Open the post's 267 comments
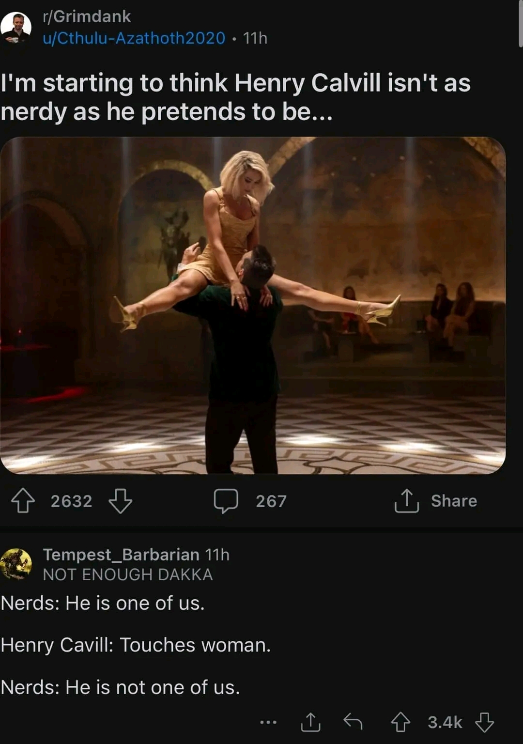Screen dimensions: 523x744 (x=250, y=500)
